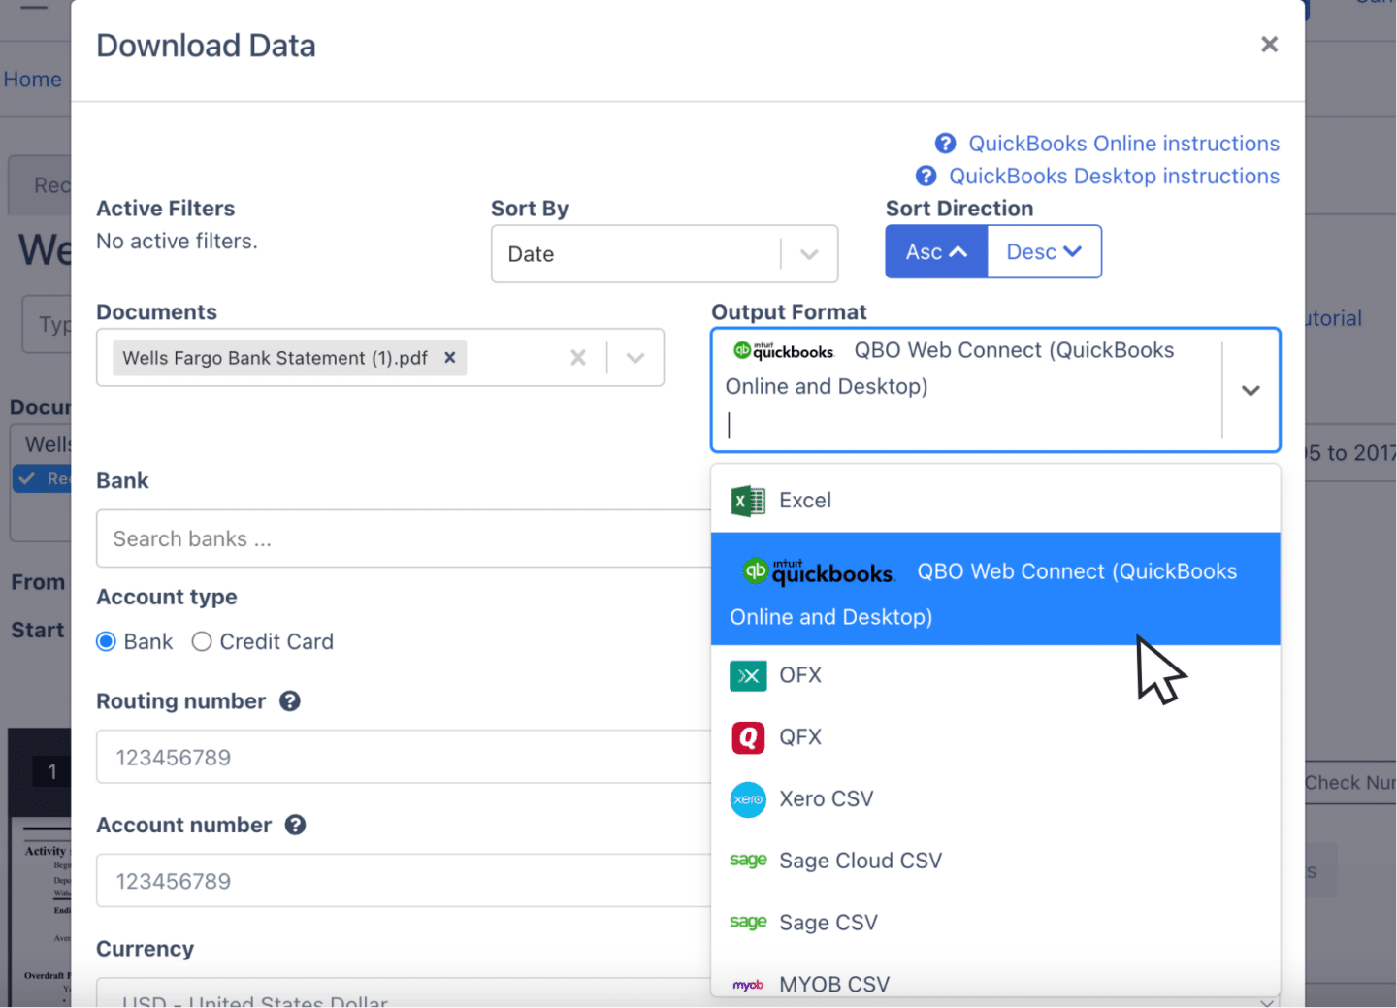Click the OFX green icon
Viewport: 1397px width, 1008px height.
[x=748, y=675]
